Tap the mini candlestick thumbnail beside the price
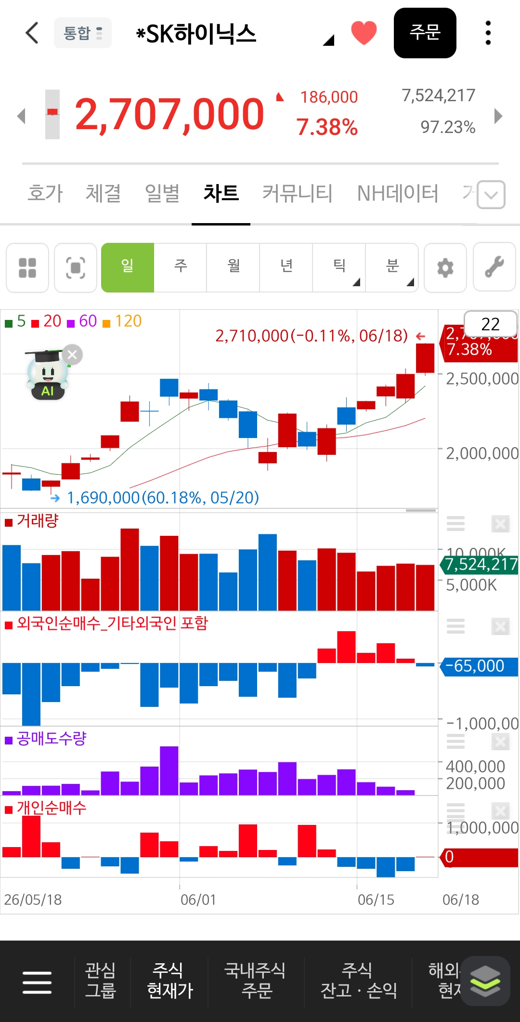Image resolution: width=520 pixels, height=1022 pixels. (52, 114)
